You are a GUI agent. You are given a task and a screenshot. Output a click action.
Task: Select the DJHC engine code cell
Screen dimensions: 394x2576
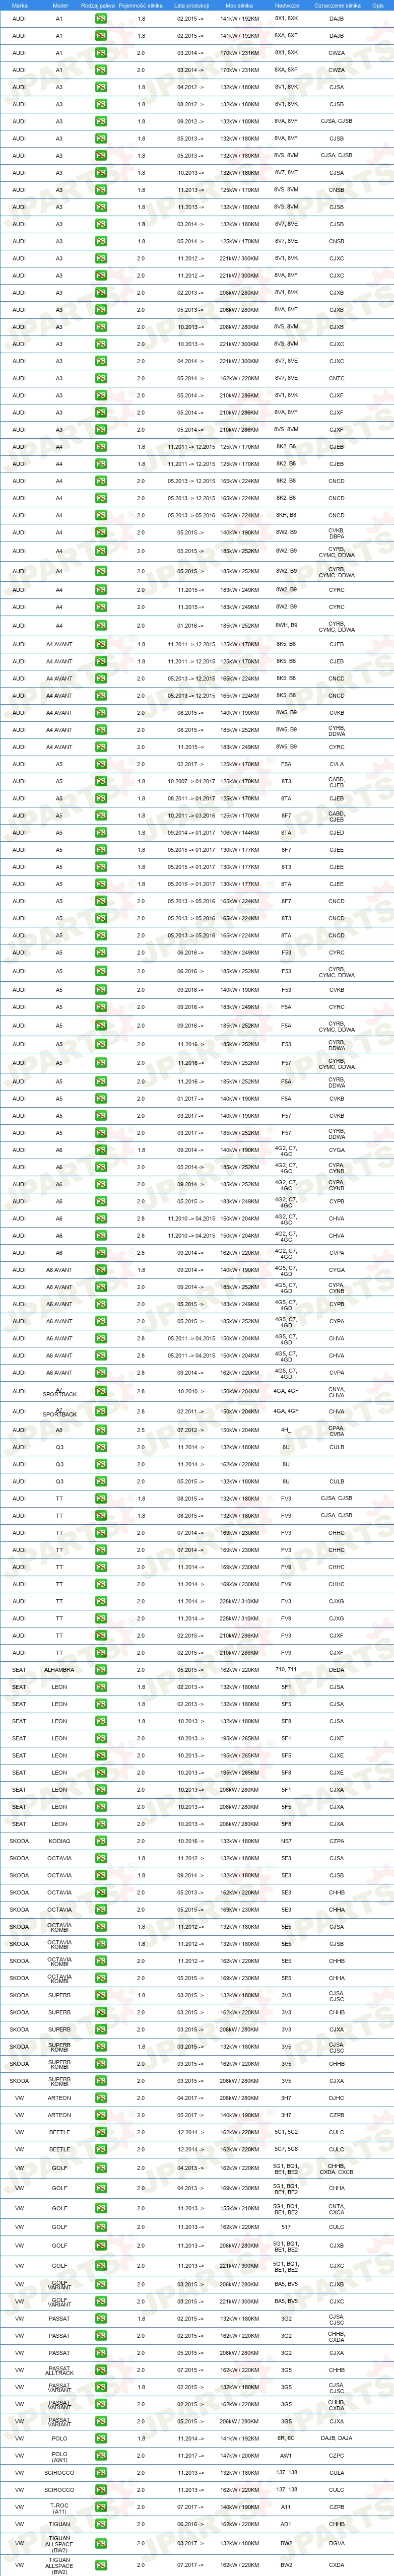(x=337, y=2098)
